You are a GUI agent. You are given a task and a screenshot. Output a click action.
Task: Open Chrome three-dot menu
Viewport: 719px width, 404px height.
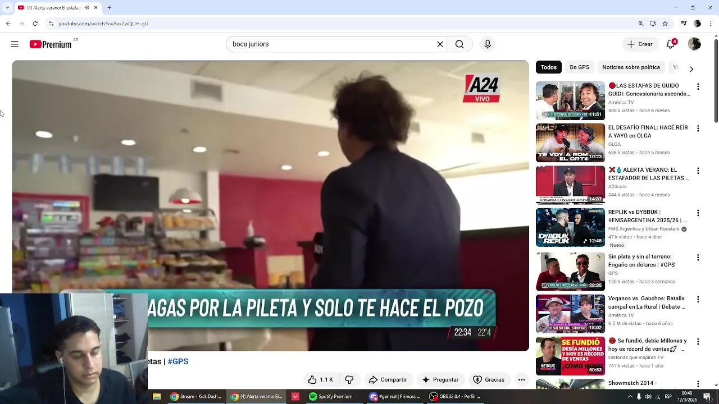pyautogui.click(x=711, y=24)
